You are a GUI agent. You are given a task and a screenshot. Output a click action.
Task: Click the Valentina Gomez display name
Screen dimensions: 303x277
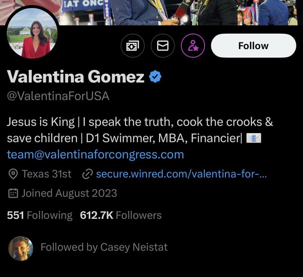pyautogui.click(x=76, y=77)
